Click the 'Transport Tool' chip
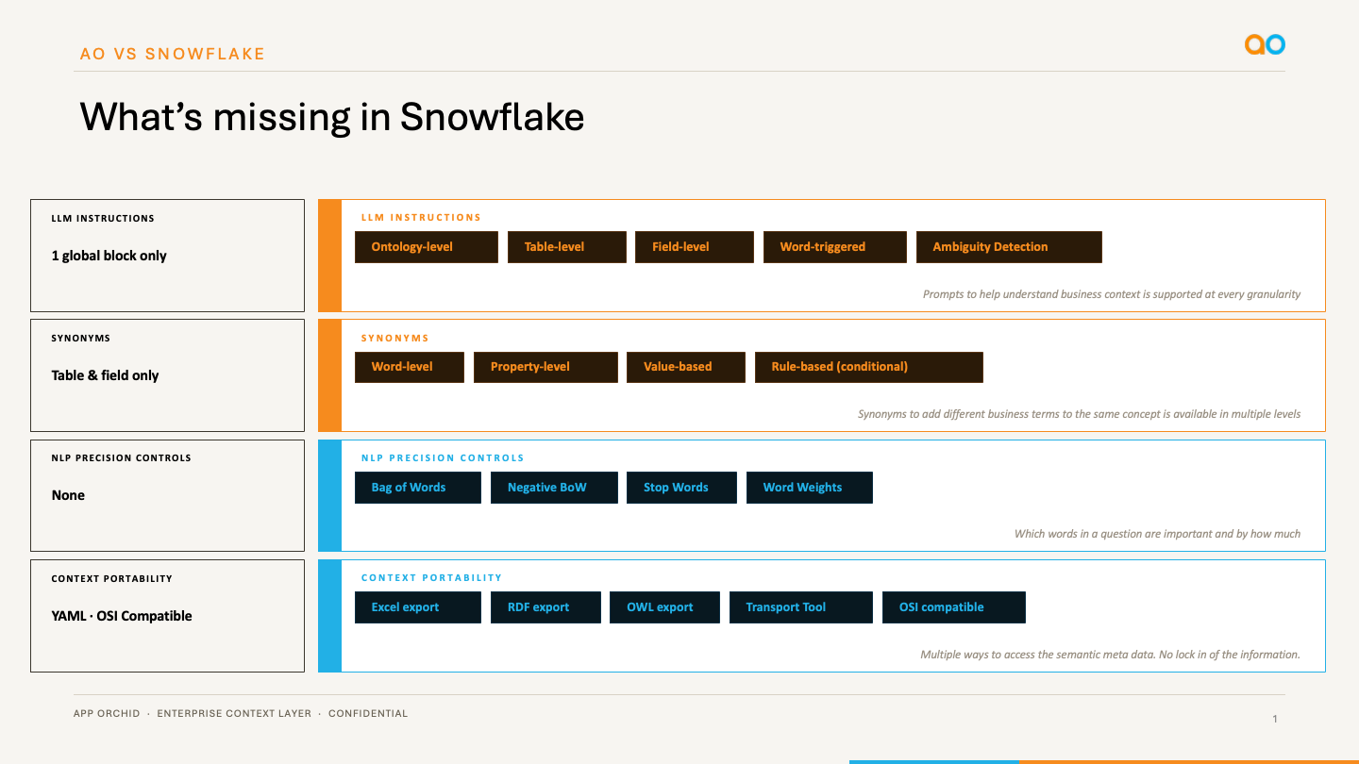The image size is (1359, 764). click(801, 607)
